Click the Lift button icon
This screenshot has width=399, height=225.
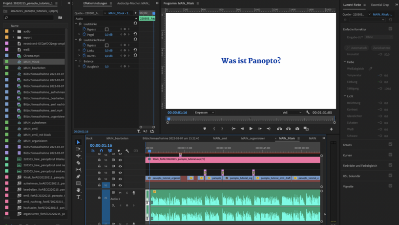click(279, 129)
